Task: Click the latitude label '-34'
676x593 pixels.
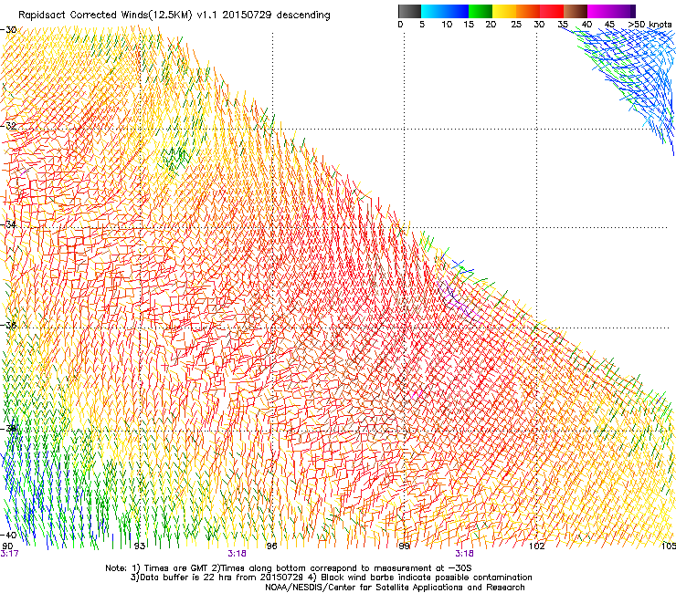Action: pos(8,224)
